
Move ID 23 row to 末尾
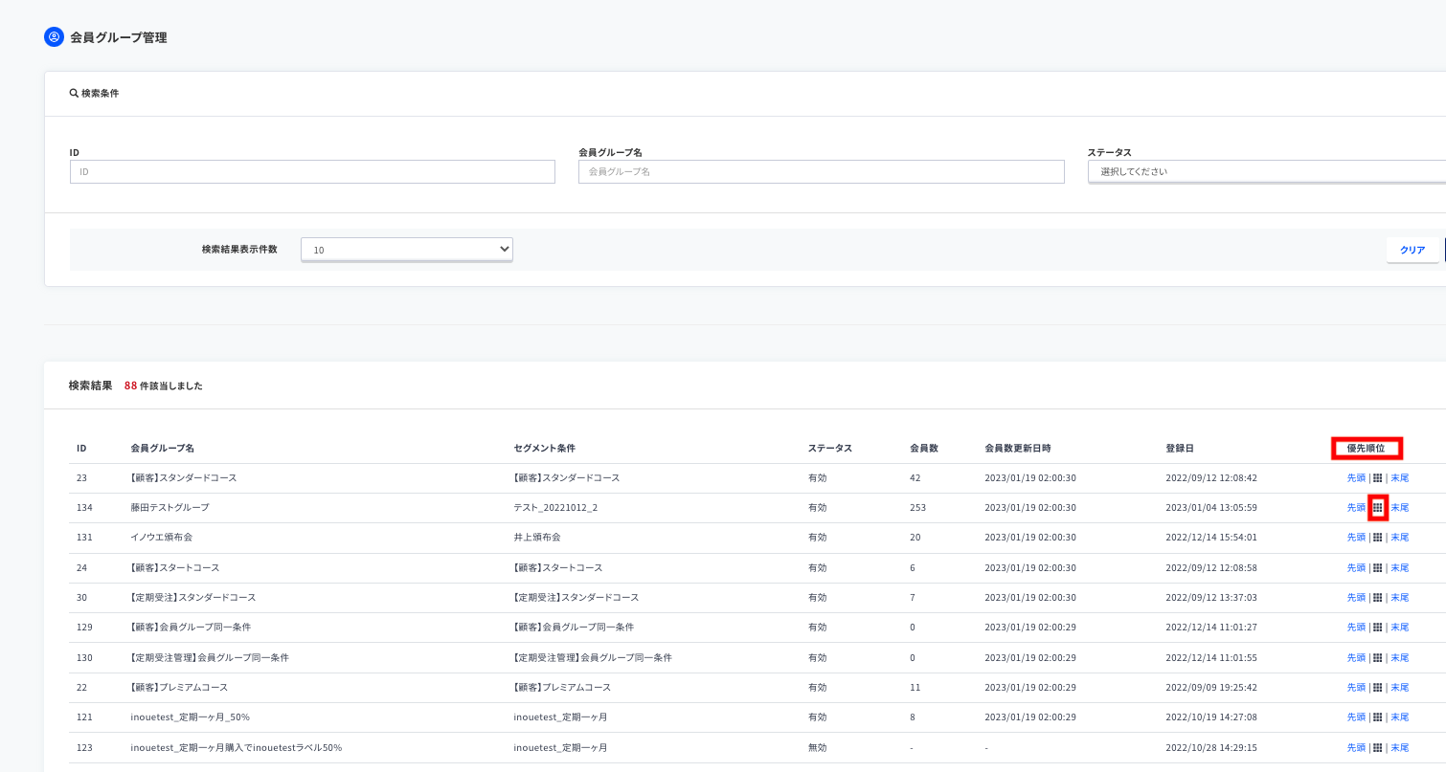coord(1400,478)
